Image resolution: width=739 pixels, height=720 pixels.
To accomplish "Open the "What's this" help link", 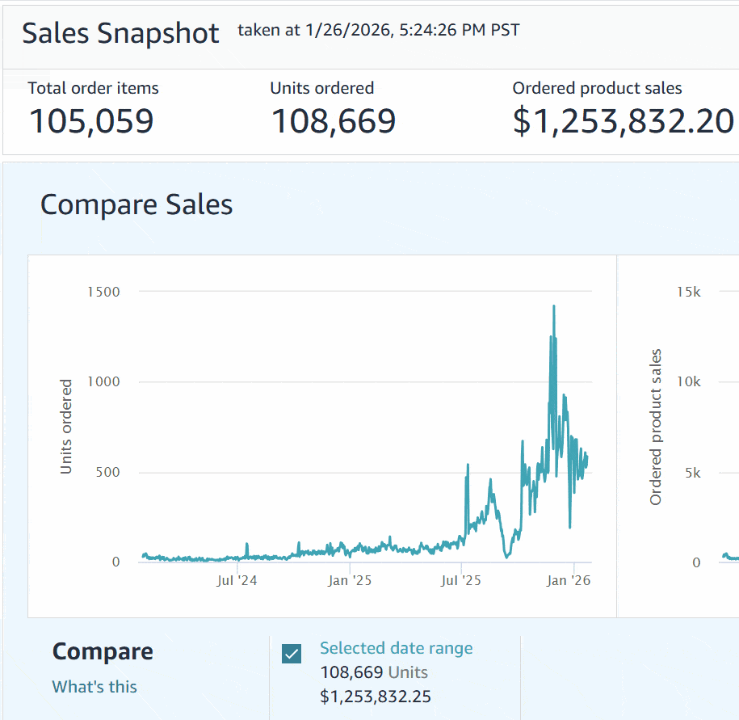I will (94, 687).
